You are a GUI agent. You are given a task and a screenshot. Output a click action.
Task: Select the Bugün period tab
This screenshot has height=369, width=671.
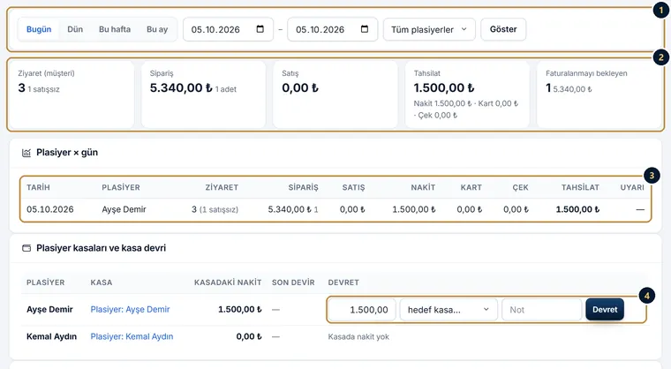coord(39,29)
